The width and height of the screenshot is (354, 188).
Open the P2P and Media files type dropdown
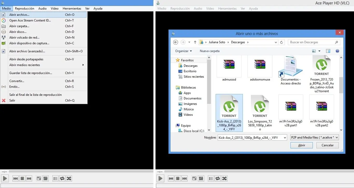[x=315, y=138]
